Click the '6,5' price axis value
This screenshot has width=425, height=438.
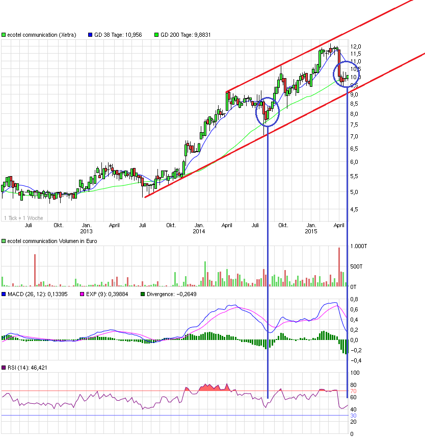pyautogui.click(x=354, y=149)
